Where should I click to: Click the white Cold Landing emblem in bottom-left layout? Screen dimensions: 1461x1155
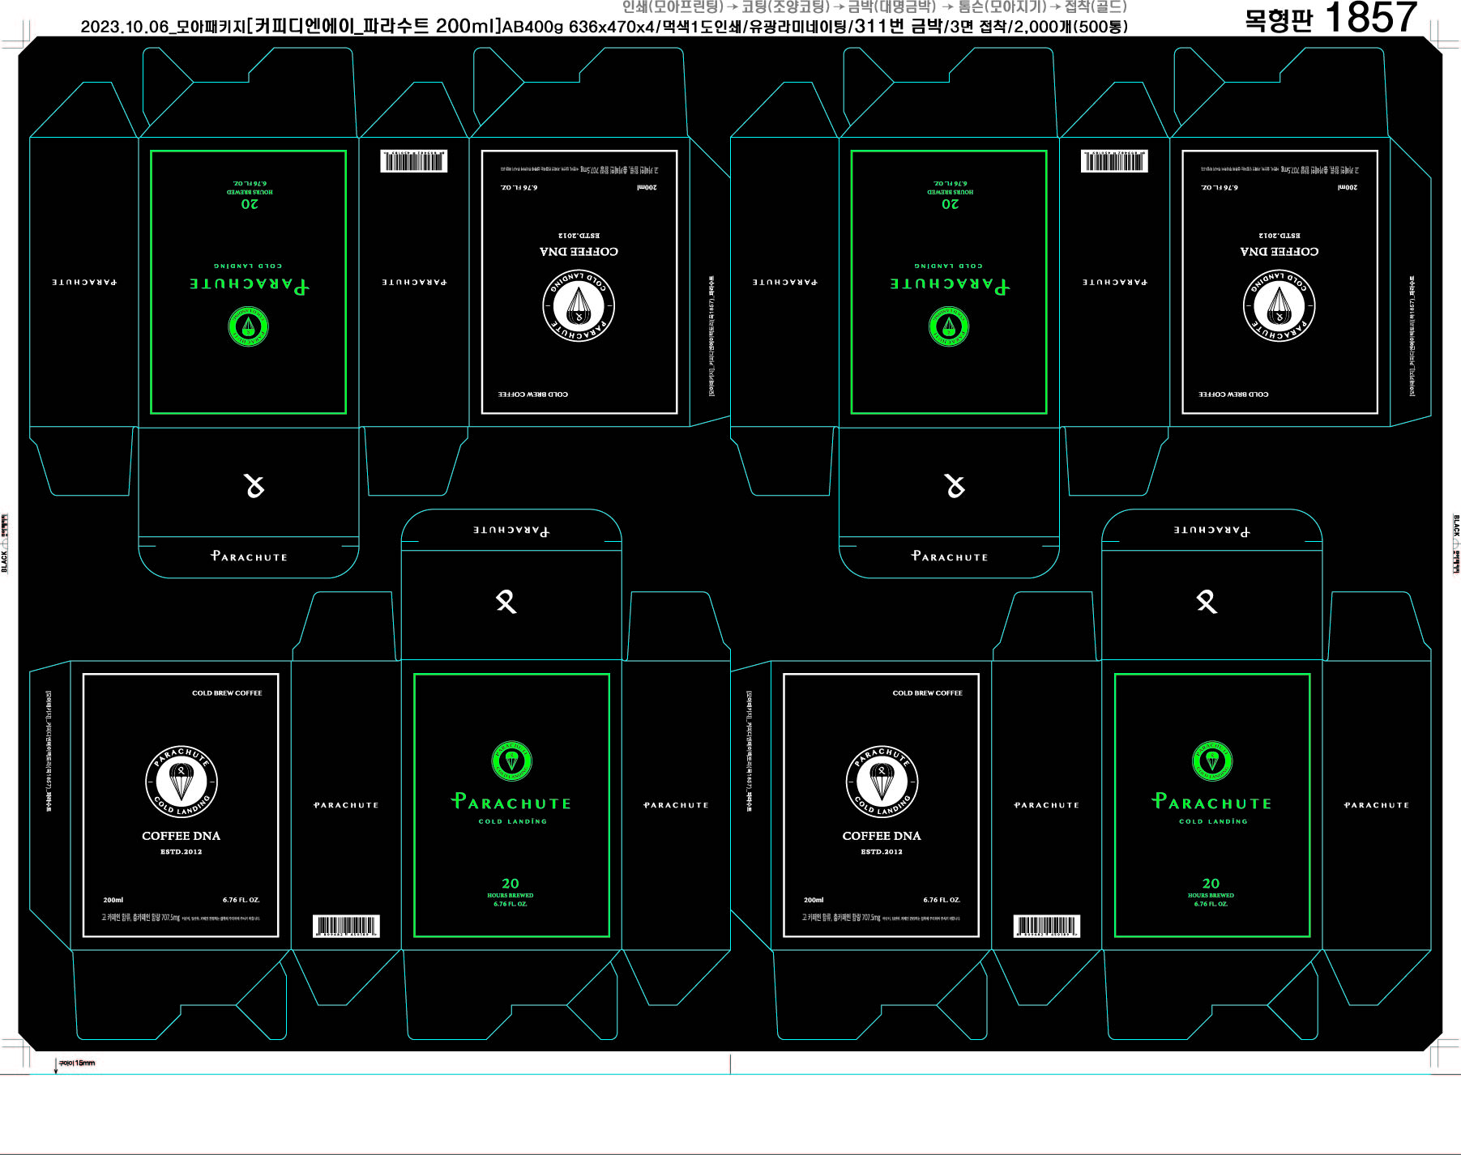(x=182, y=782)
